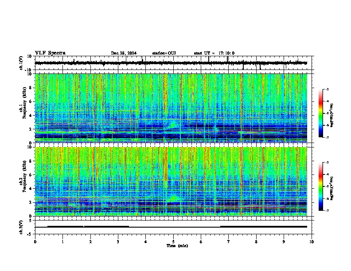Click the ch.3(V) bottom signal trace
Screen dimensions: 351x271
point(171,227)
